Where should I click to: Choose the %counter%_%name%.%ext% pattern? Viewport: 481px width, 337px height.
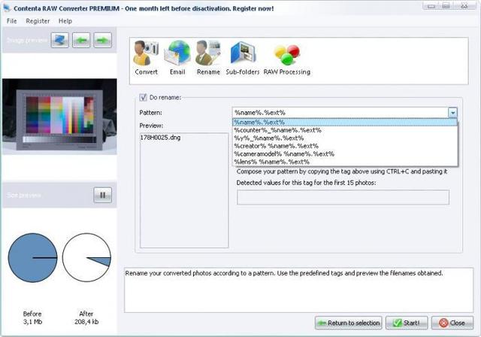click(345, 130)
